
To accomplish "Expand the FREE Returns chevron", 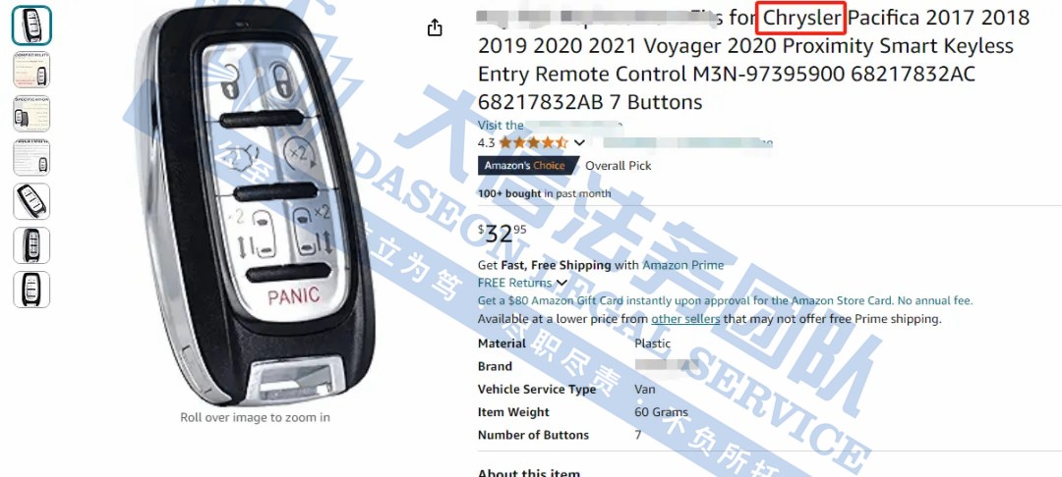I will [561, 283].
